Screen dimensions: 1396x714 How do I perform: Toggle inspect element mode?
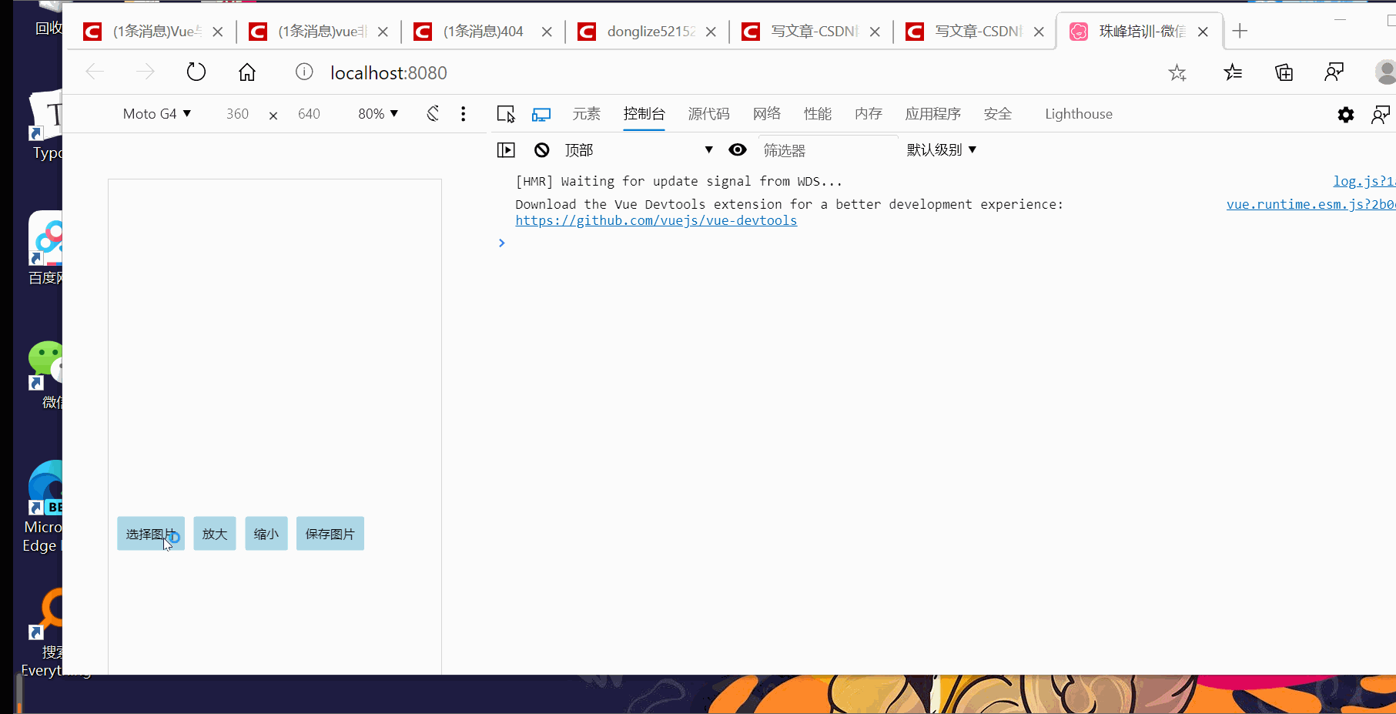click(x=506, y=113)
